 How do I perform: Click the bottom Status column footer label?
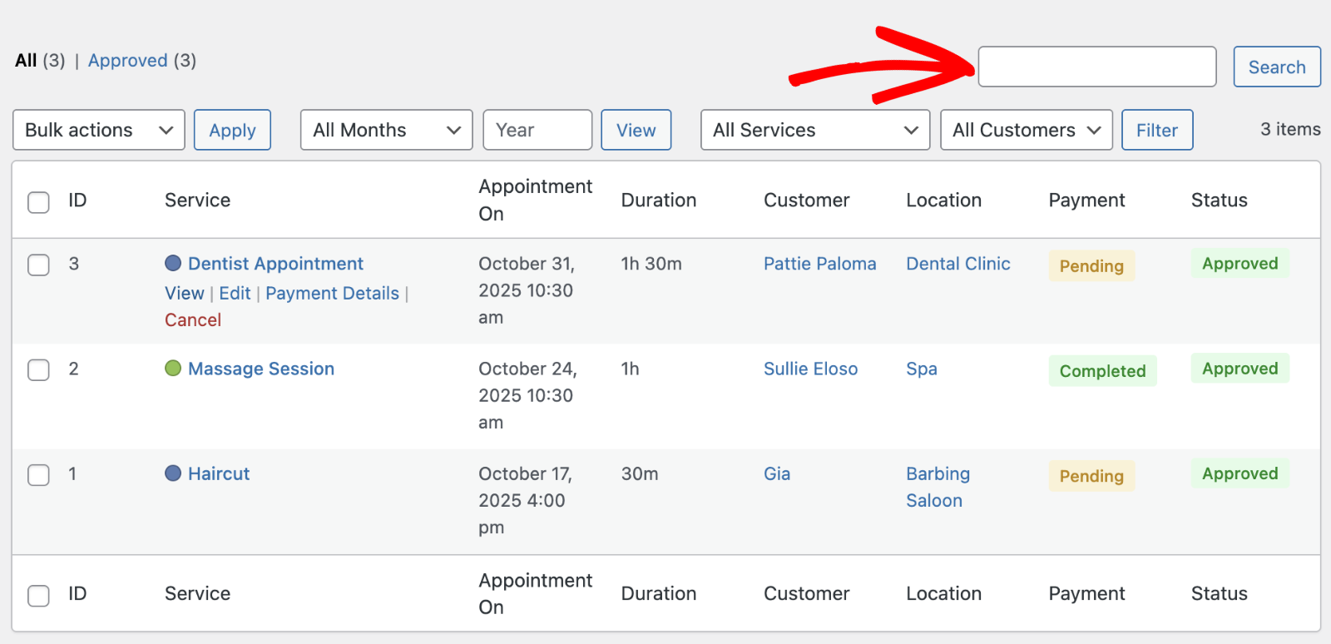click(x=1220, y=593)
